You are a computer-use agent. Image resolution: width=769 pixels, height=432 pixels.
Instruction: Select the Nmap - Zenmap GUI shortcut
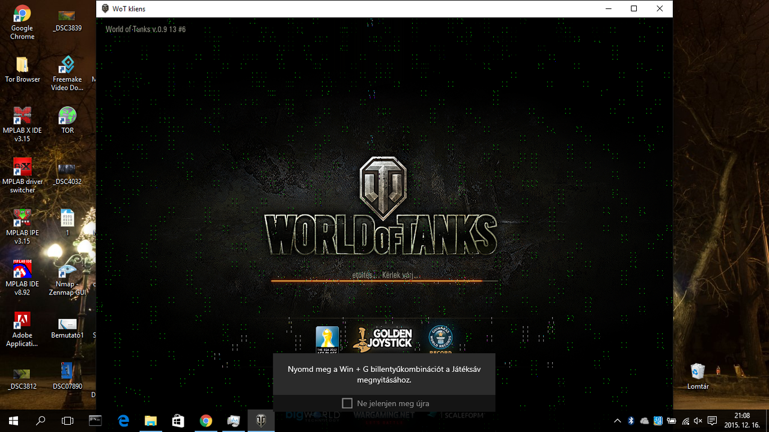coord(67,278)
